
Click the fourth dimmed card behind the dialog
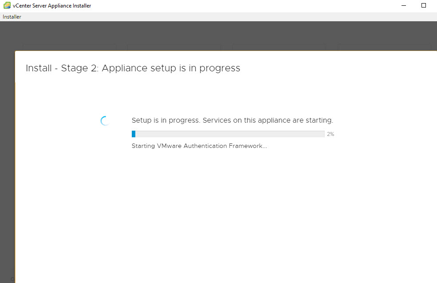(384, 47)
